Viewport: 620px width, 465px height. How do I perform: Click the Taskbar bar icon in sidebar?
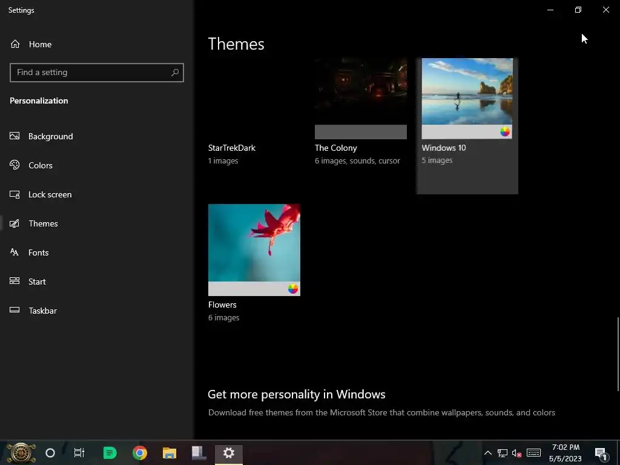tap(15, 310)
